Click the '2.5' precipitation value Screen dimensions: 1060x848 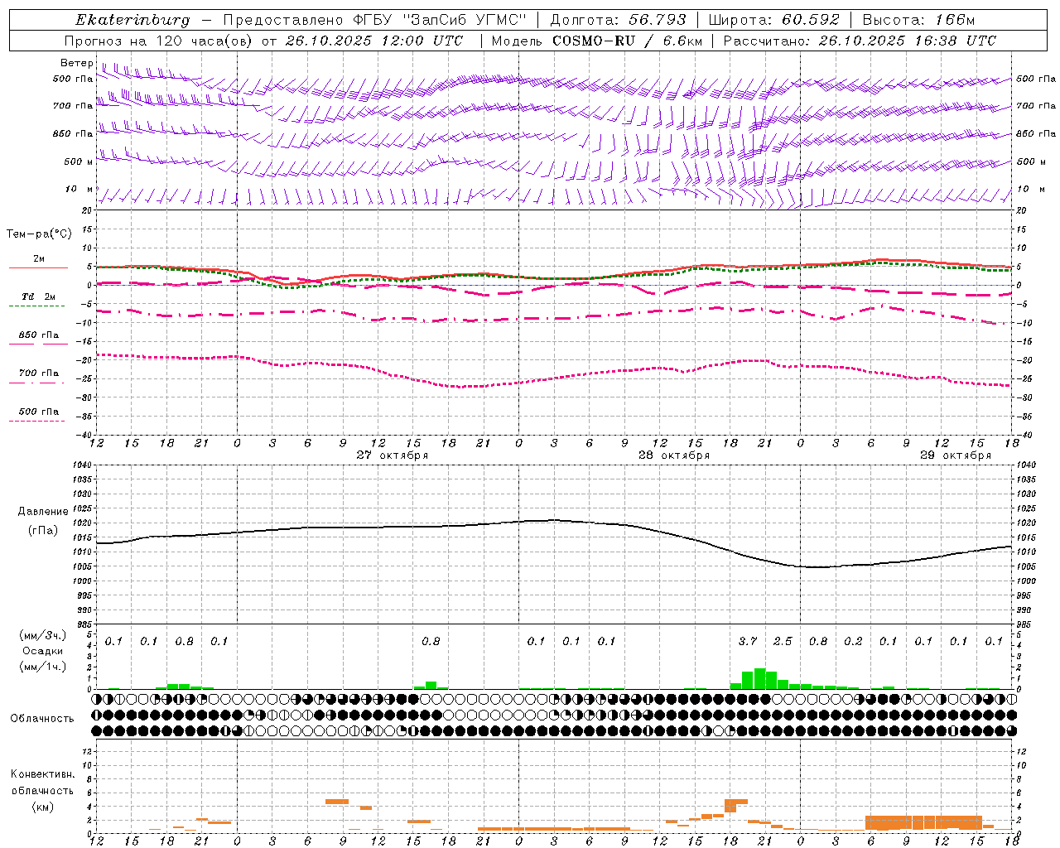[x=783, y=641]
